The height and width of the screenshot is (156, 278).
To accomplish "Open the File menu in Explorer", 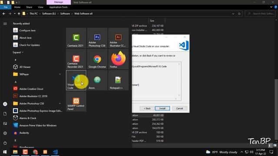I will [x=6, y=7].
